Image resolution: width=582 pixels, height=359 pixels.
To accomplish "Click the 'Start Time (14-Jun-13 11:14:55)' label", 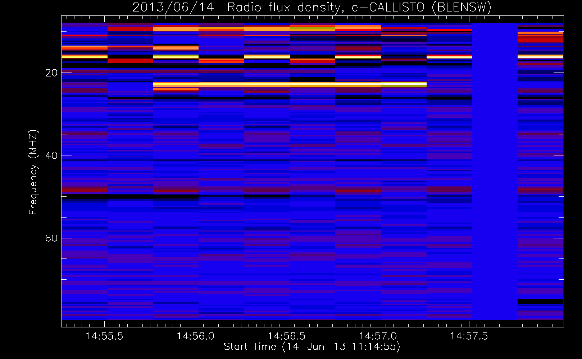I will click(312, 347).
